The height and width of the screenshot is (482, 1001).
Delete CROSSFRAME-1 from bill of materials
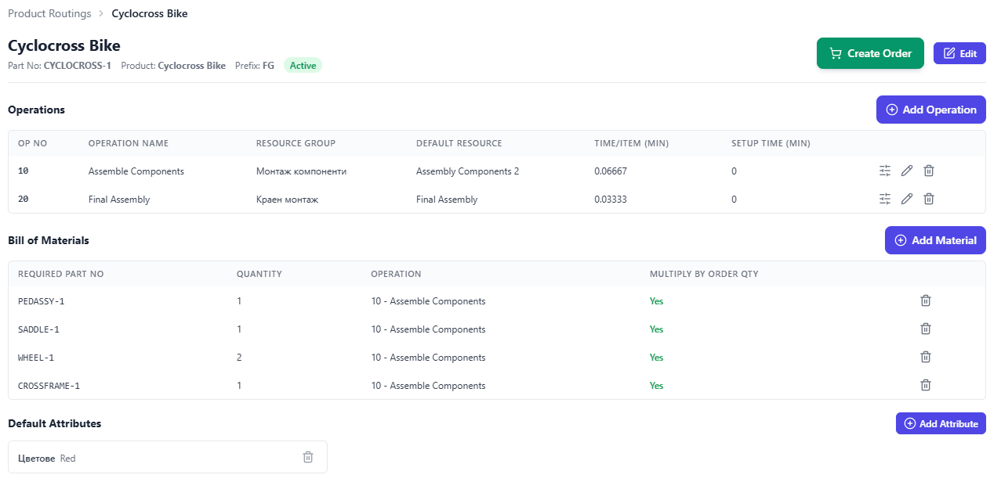pyautogui.click(x=926, y=385)
